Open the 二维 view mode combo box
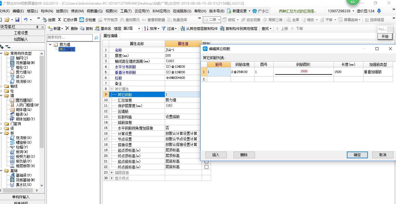Viewport: 396px width, 204px height. [212, 20]
